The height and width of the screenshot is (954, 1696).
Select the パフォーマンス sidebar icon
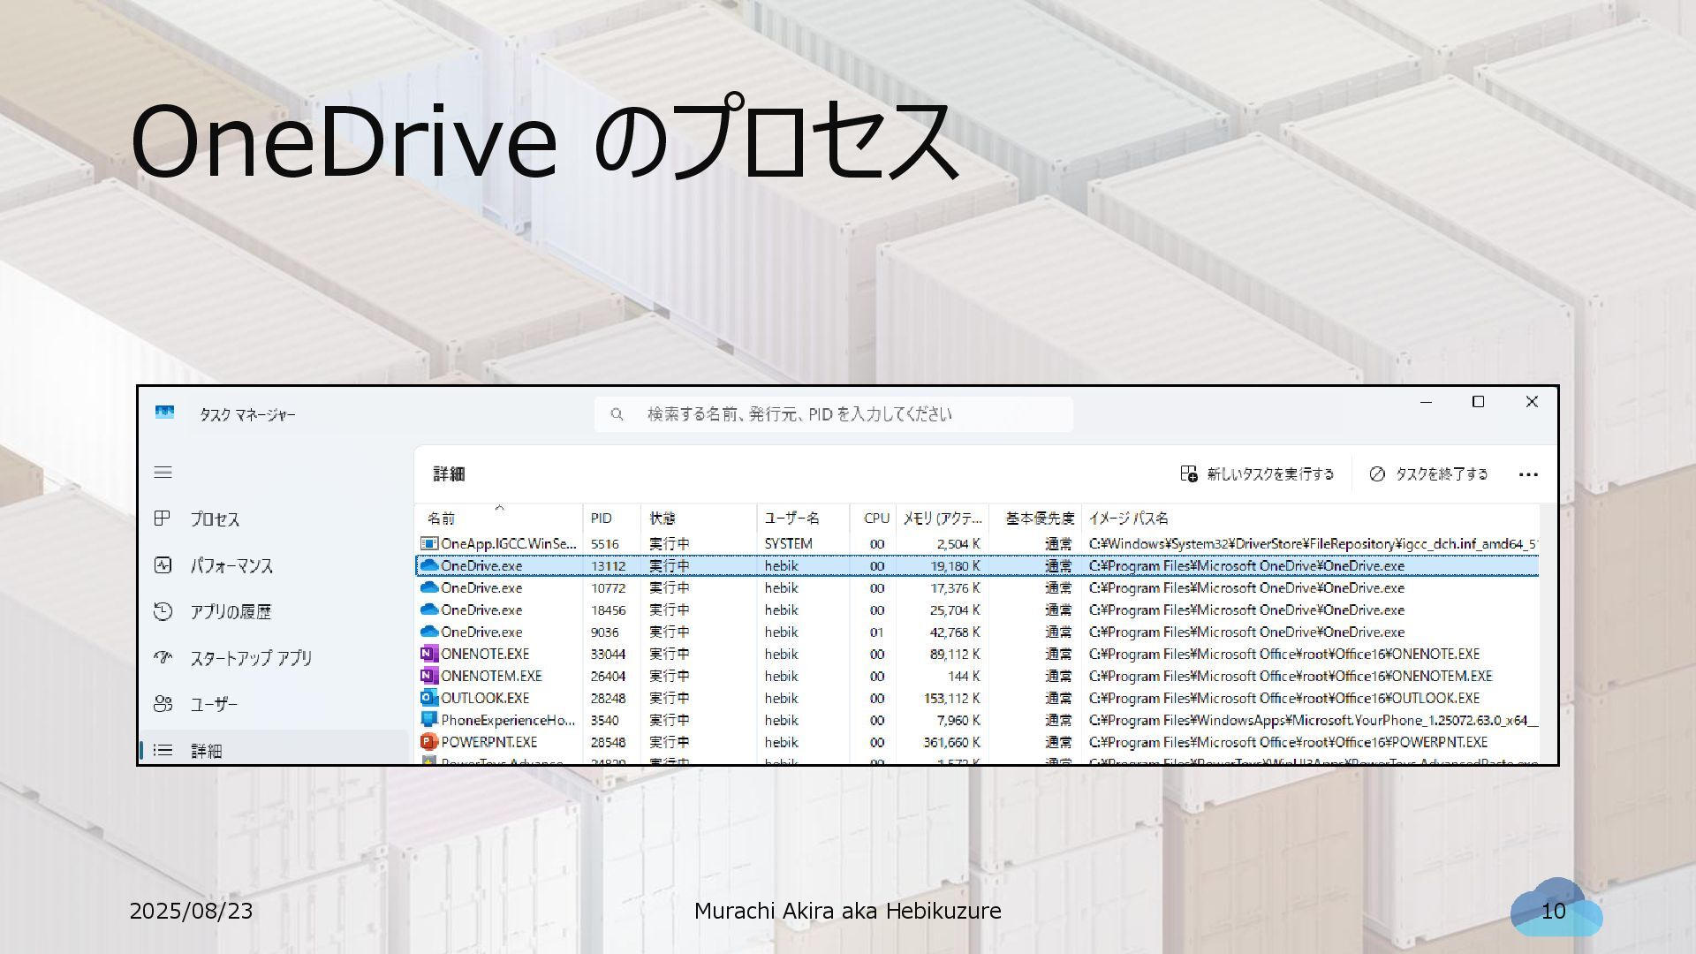pos(163,565)
